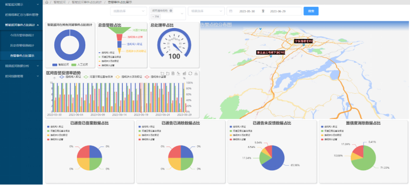Open the third filter dropdown left of date range
The height and width of the screenshot is (185, 410).
click(206, 11)
